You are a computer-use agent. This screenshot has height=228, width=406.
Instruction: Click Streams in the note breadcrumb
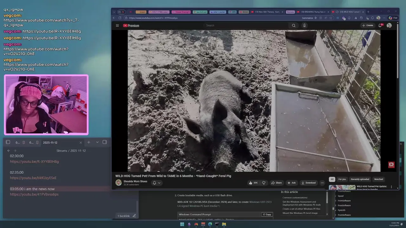pos(62,151)
